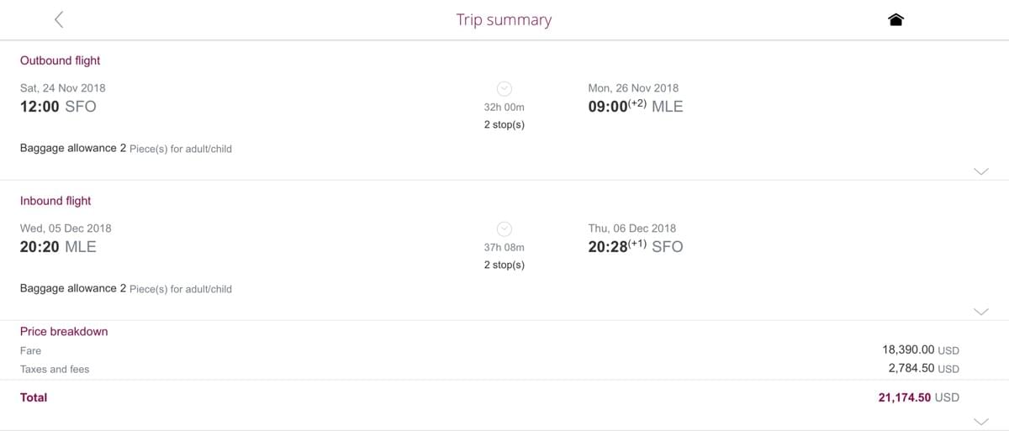
Task: Click the 37h 08m duration text
Action: (x=504, y=248)
